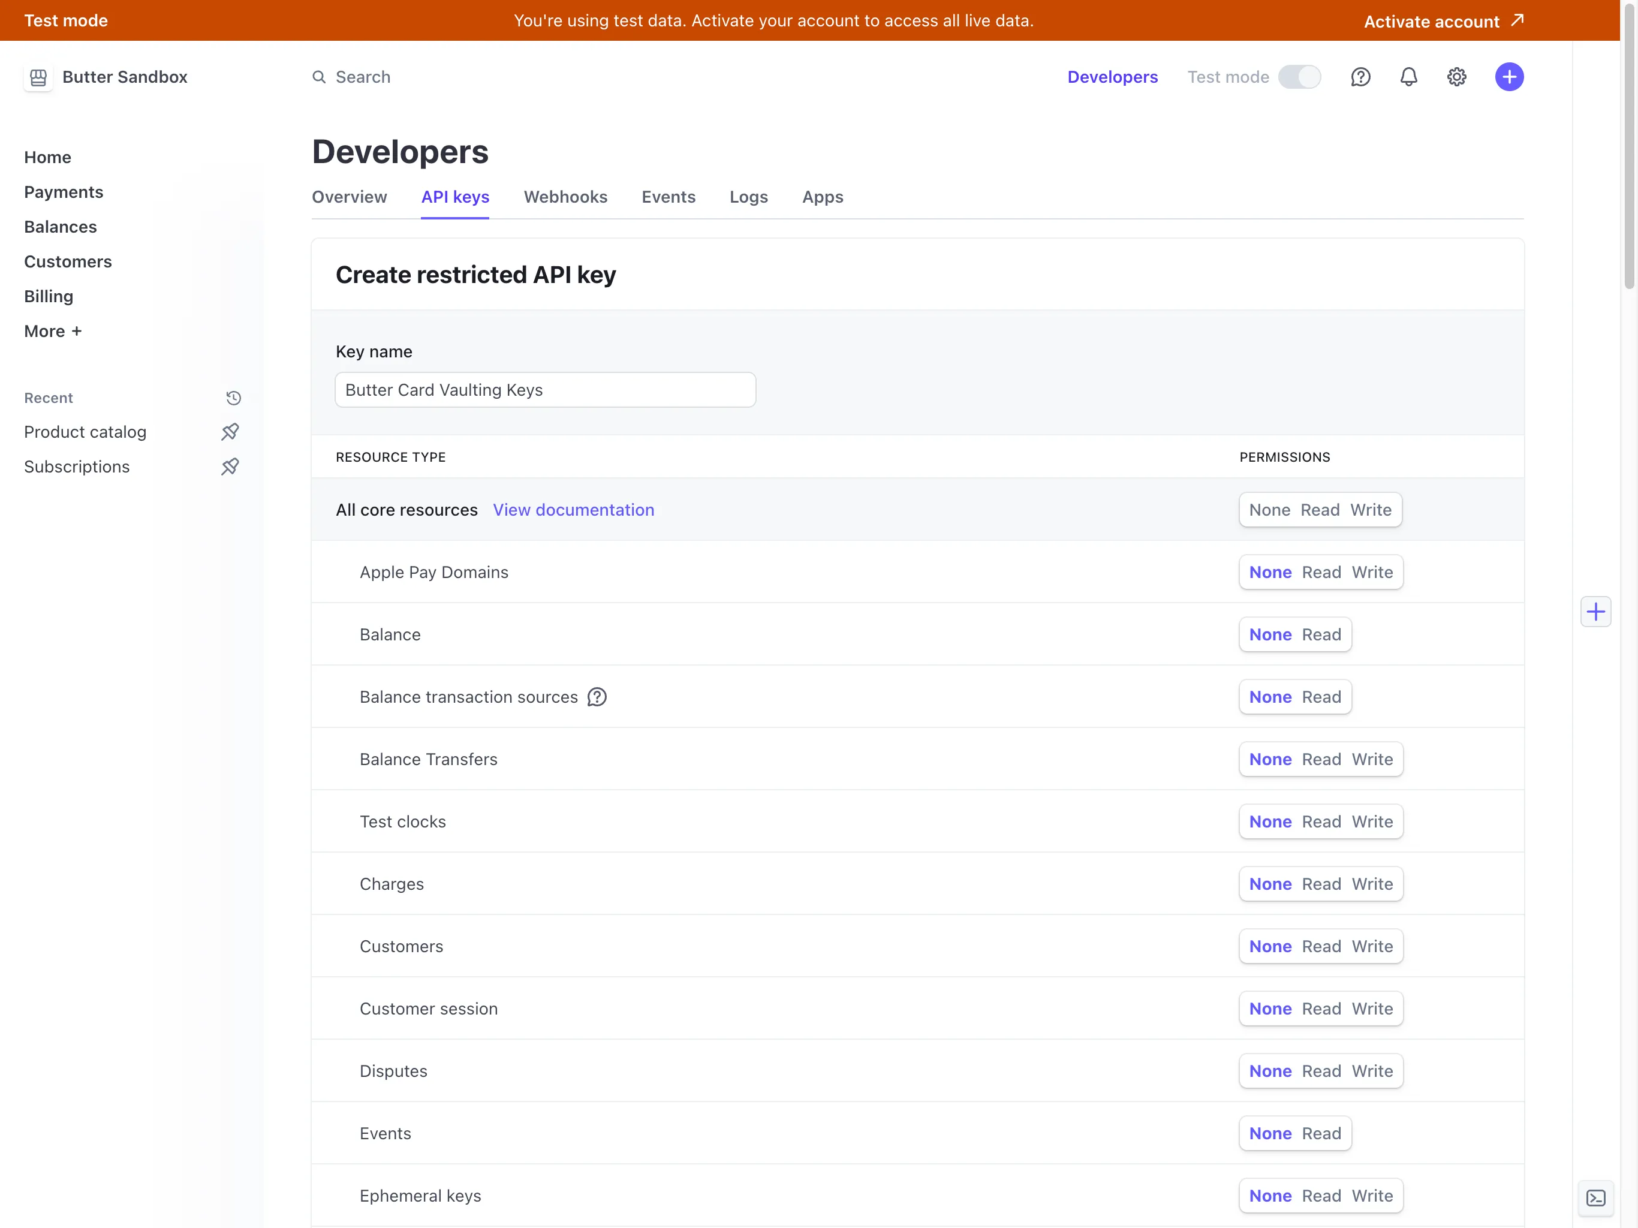1638x1228 pixels.
Task: Set Charges permission to Read
Action: pos(1321,884)
